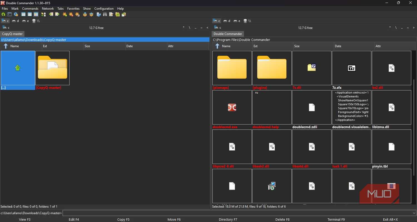This screenshot has height=222, width=417.
Task: Open the Configuration menu
Action: click(104, 9)
